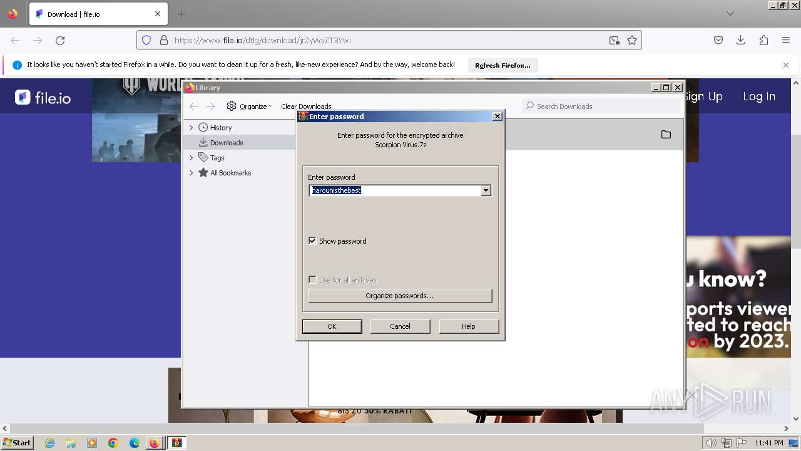Click the Refresh Firefox button
Image resolution: width=801 pixels, height=451 pixels.
[503, 65]
